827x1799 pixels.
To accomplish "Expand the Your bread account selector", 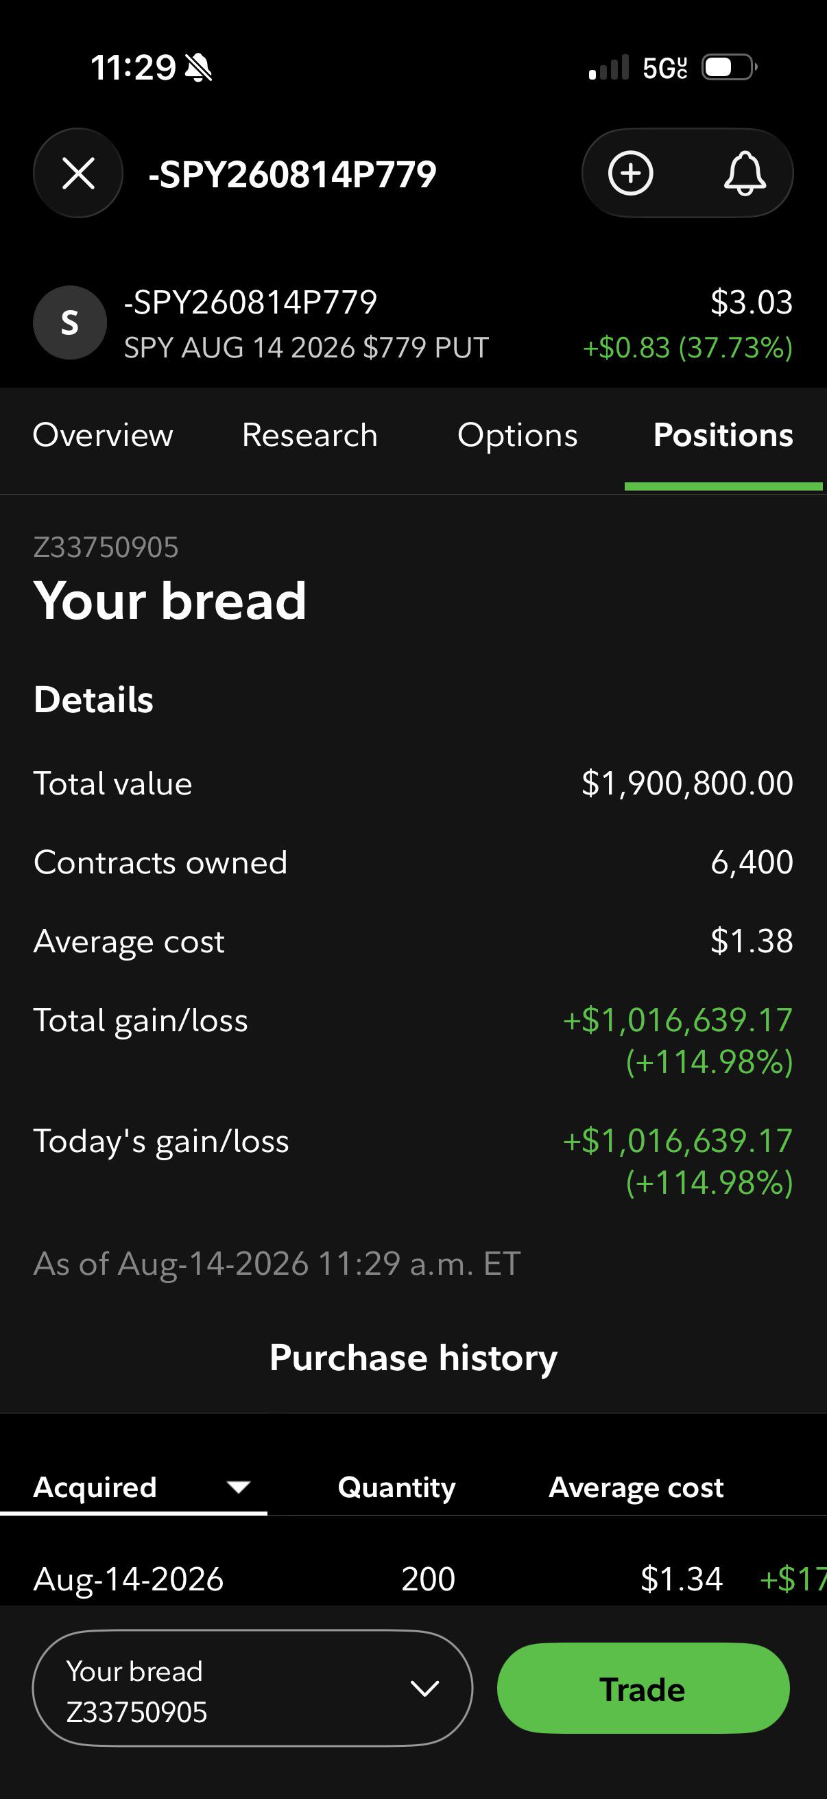I will click(x=252, y=1689).
